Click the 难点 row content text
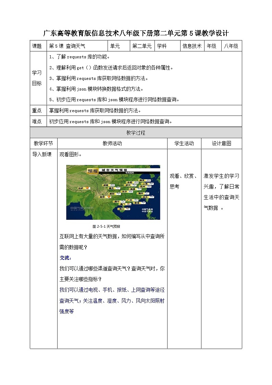 (x=111, y=121)
